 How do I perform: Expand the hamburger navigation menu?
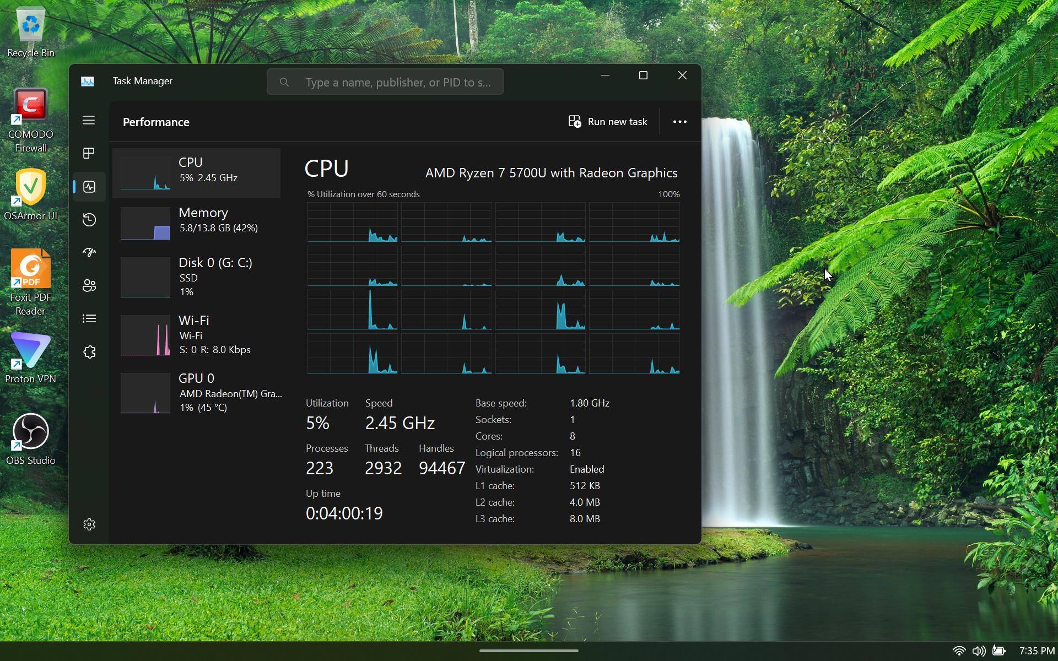tap(89, 120)
